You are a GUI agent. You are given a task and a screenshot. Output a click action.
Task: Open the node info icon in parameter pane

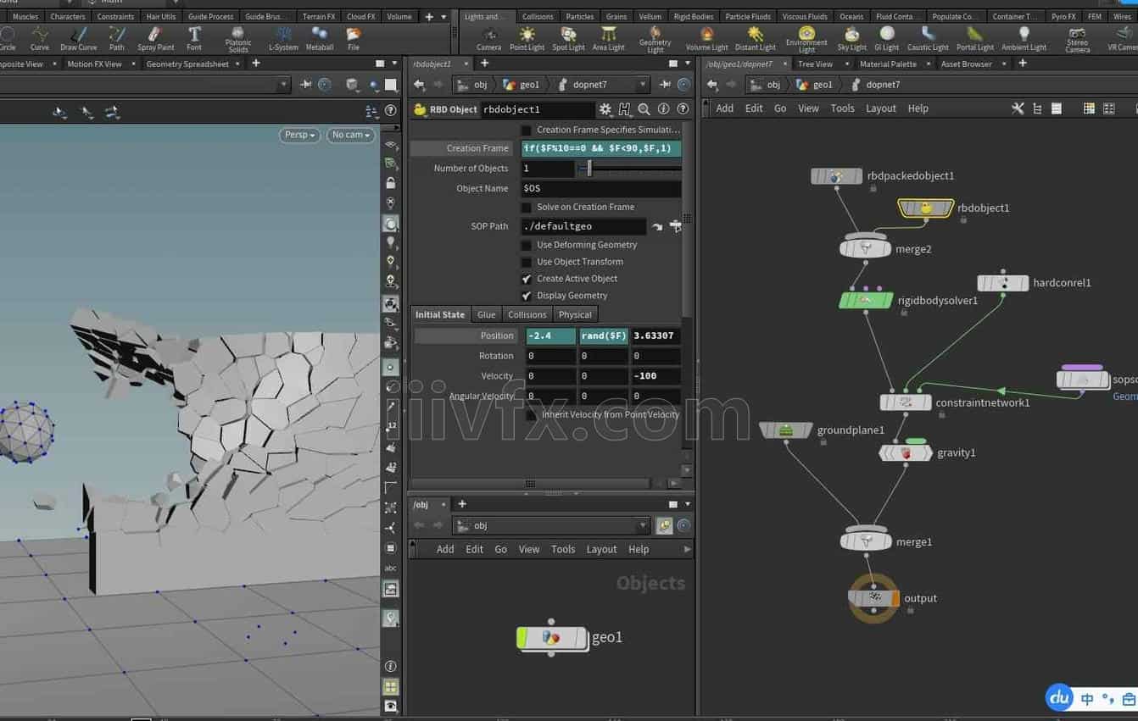663,109
